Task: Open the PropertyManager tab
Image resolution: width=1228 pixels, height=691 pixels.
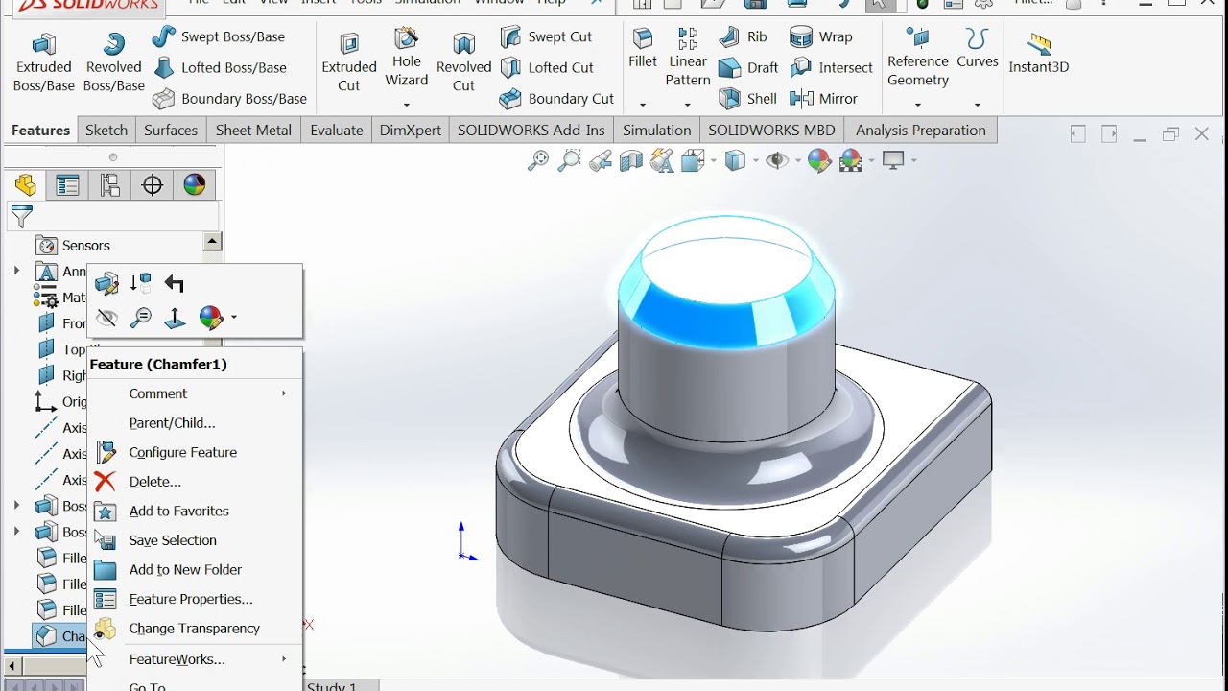Action: click(67, 185)
